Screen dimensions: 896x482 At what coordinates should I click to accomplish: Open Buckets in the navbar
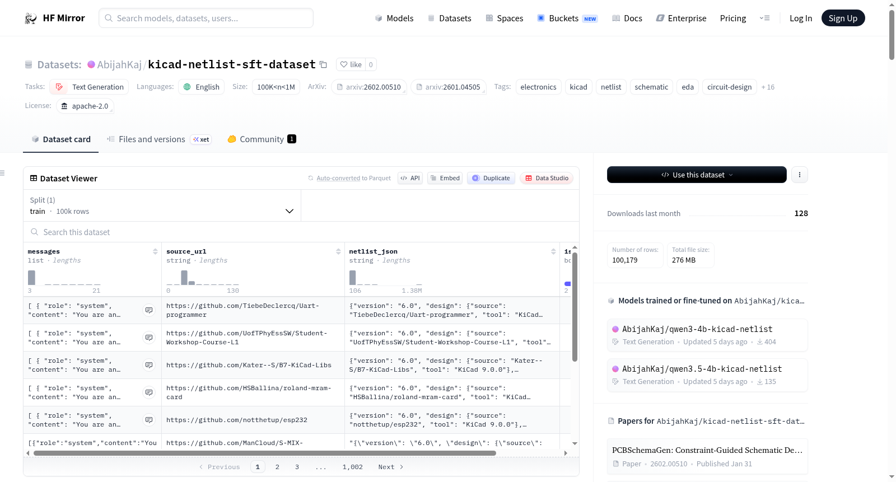click(567, 18)
